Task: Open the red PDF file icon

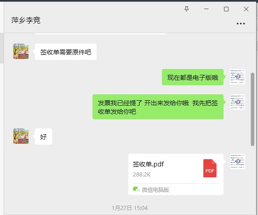Action: (210, 168)
